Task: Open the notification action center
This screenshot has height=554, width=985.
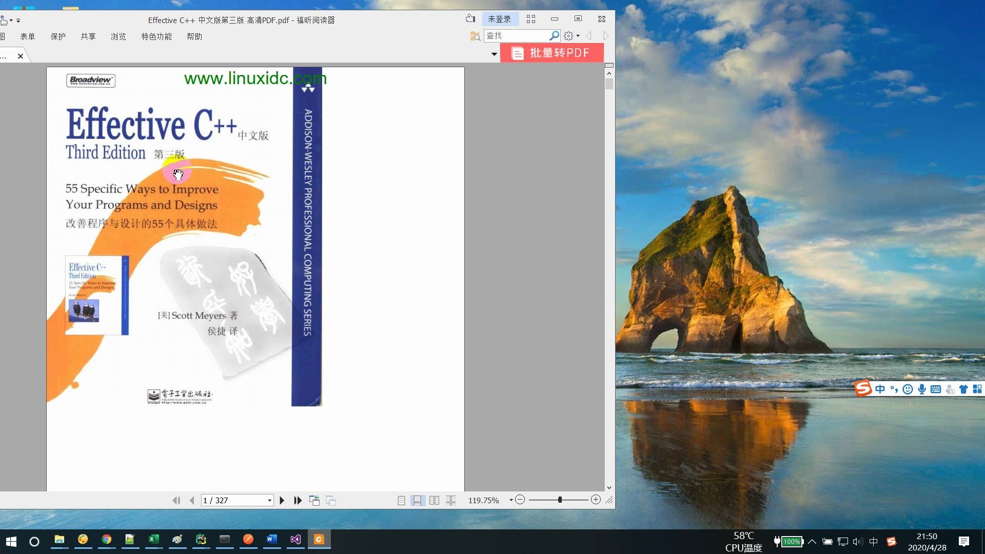Action: 964,541
